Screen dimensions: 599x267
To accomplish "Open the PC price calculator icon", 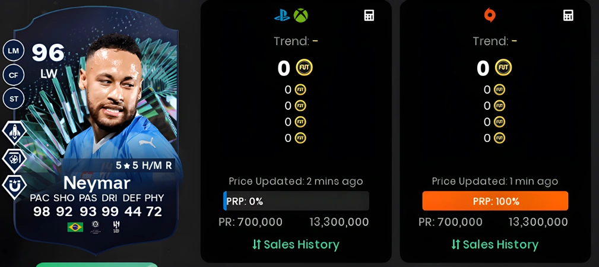I will [x=569, y=15].
